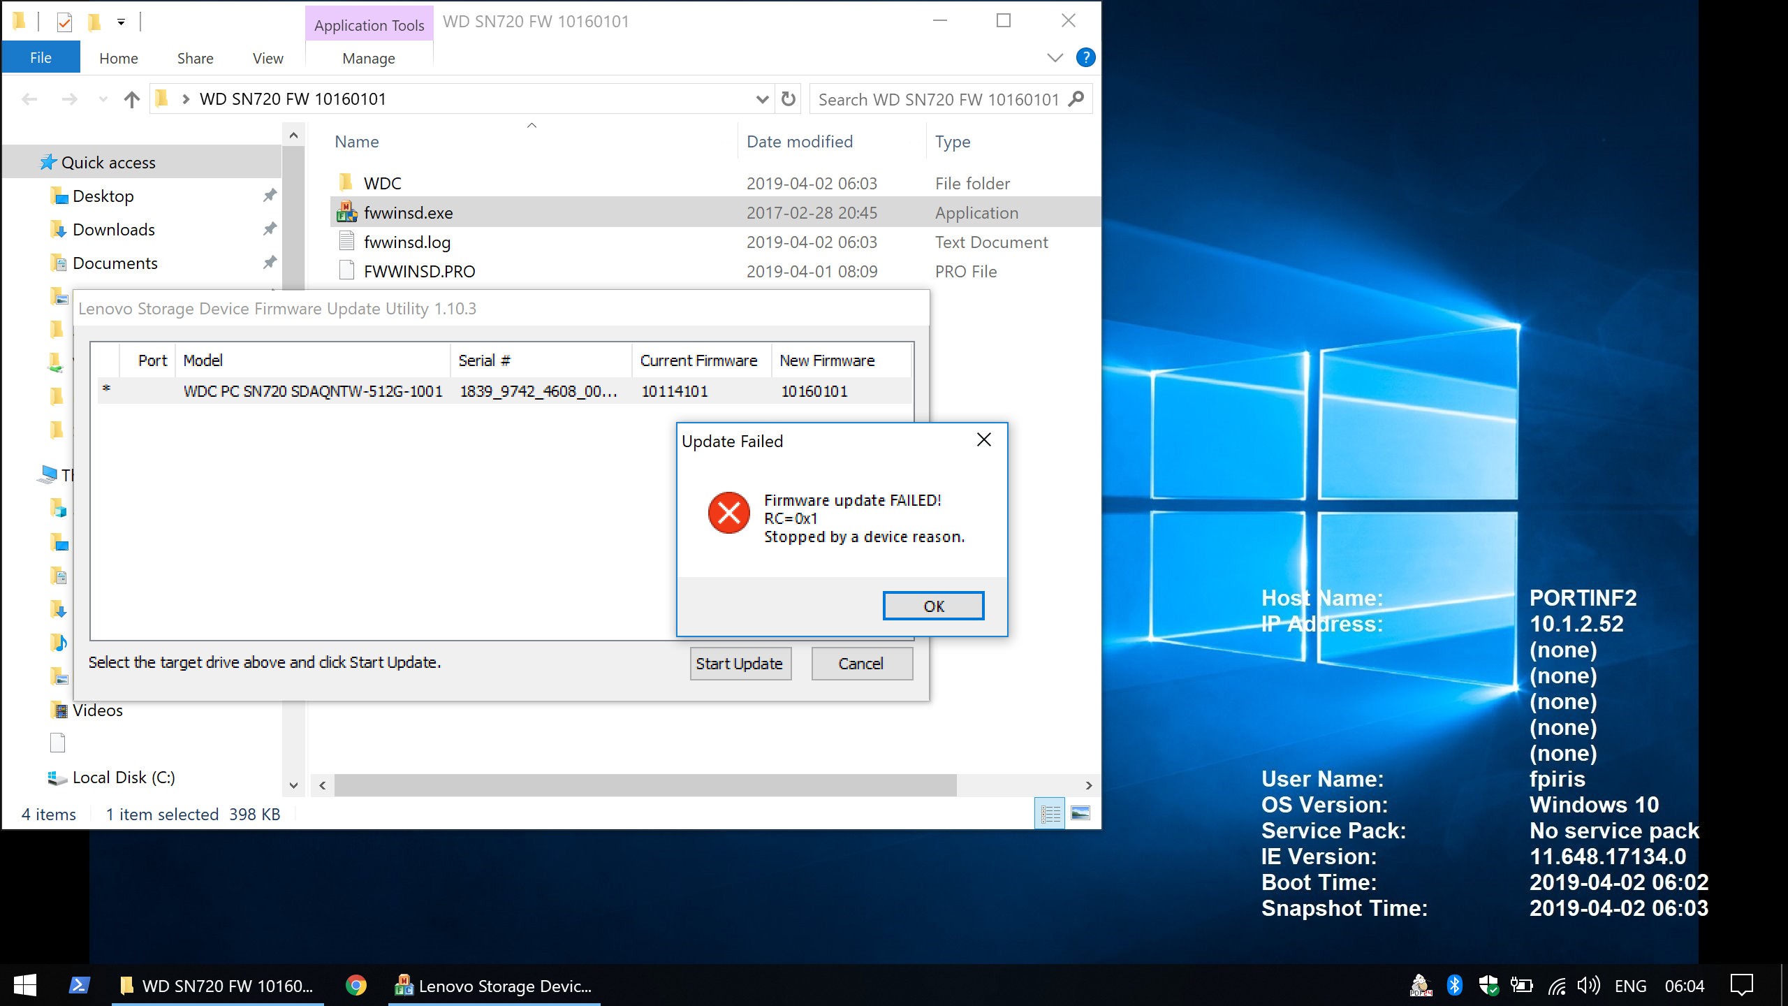
Task: Click Cancel to abort firmware update
Action: 860,662
